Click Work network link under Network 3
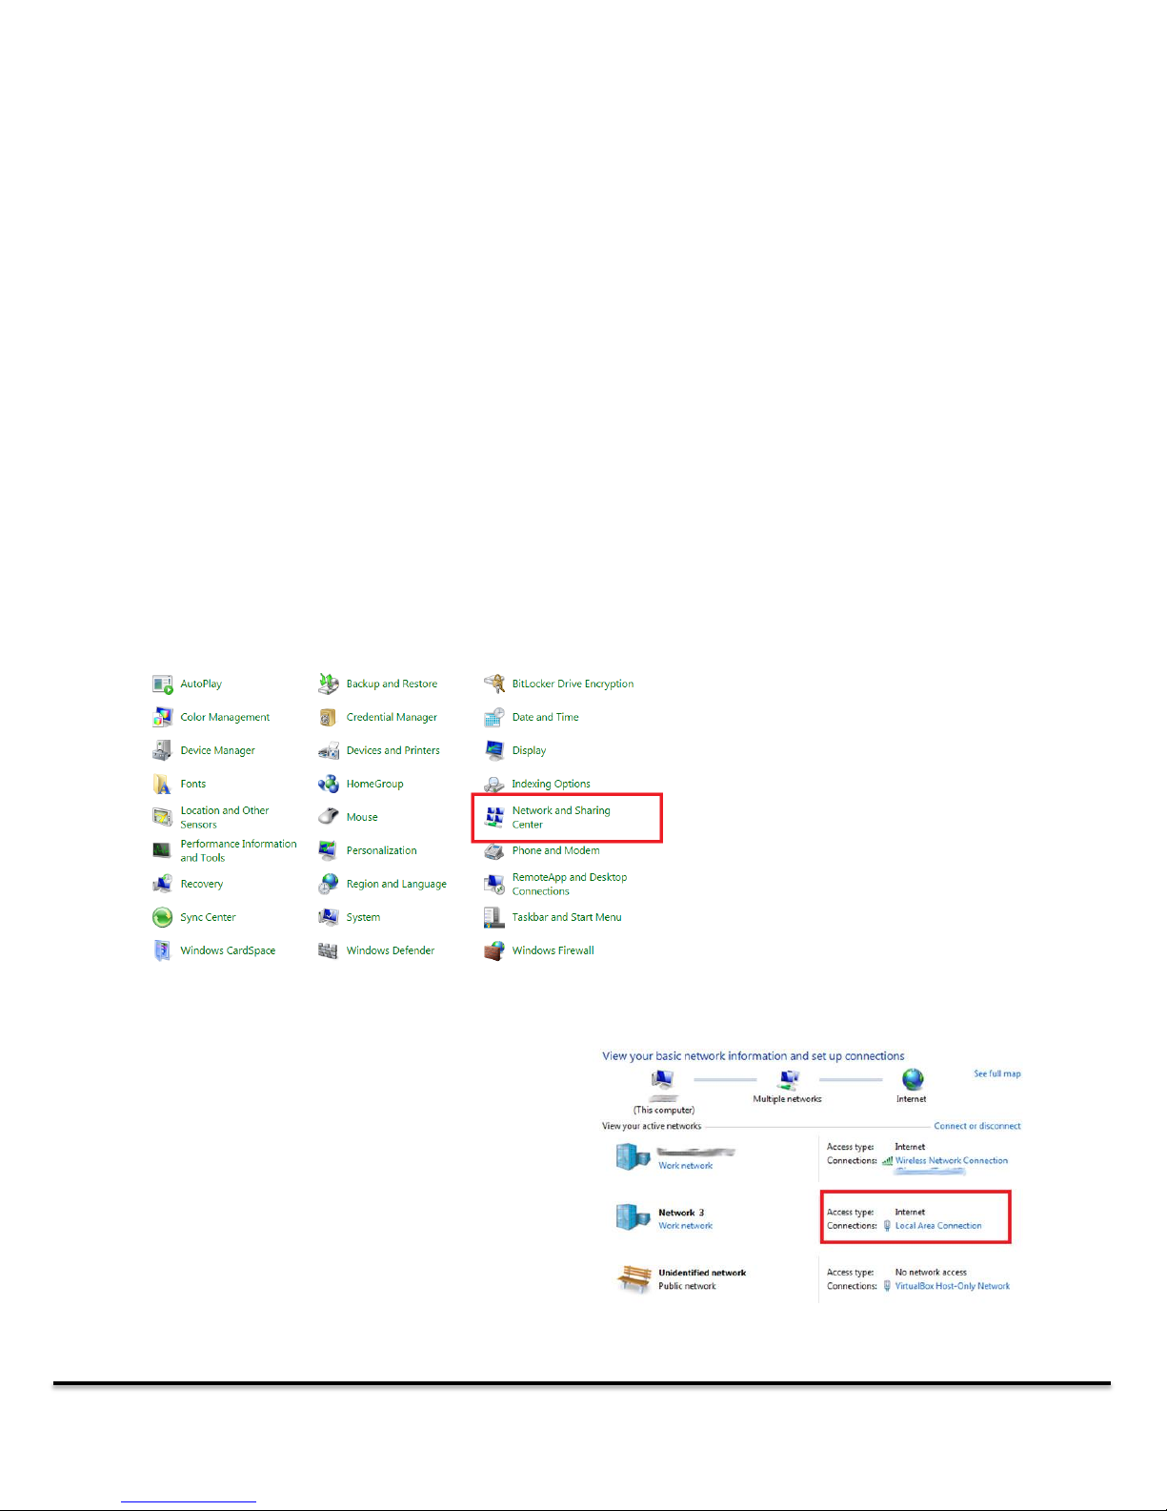This screenshot has height=1511, width=1167. 685,1226
